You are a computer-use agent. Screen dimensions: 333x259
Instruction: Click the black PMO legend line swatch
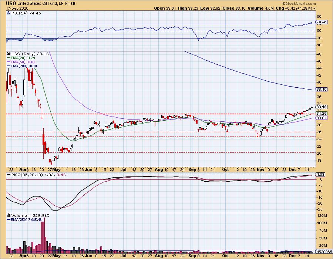[x=9, y=175]
